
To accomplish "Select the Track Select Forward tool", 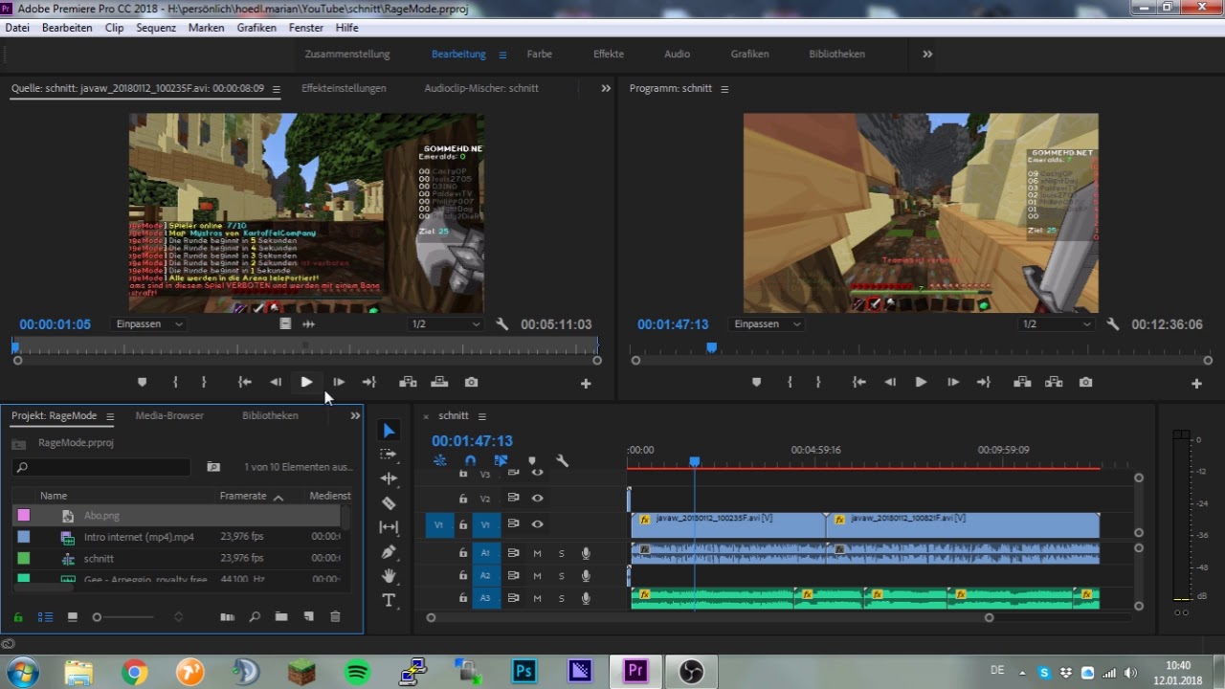I will click(x=389, y=455).
